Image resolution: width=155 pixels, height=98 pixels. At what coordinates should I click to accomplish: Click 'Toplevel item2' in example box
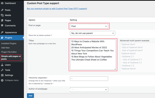click(128, 54)
